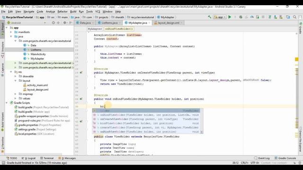Viewport: 303px width, 170px height.
Task: Toggle the Project tool window side tab
Action: (x=2, y=29)
